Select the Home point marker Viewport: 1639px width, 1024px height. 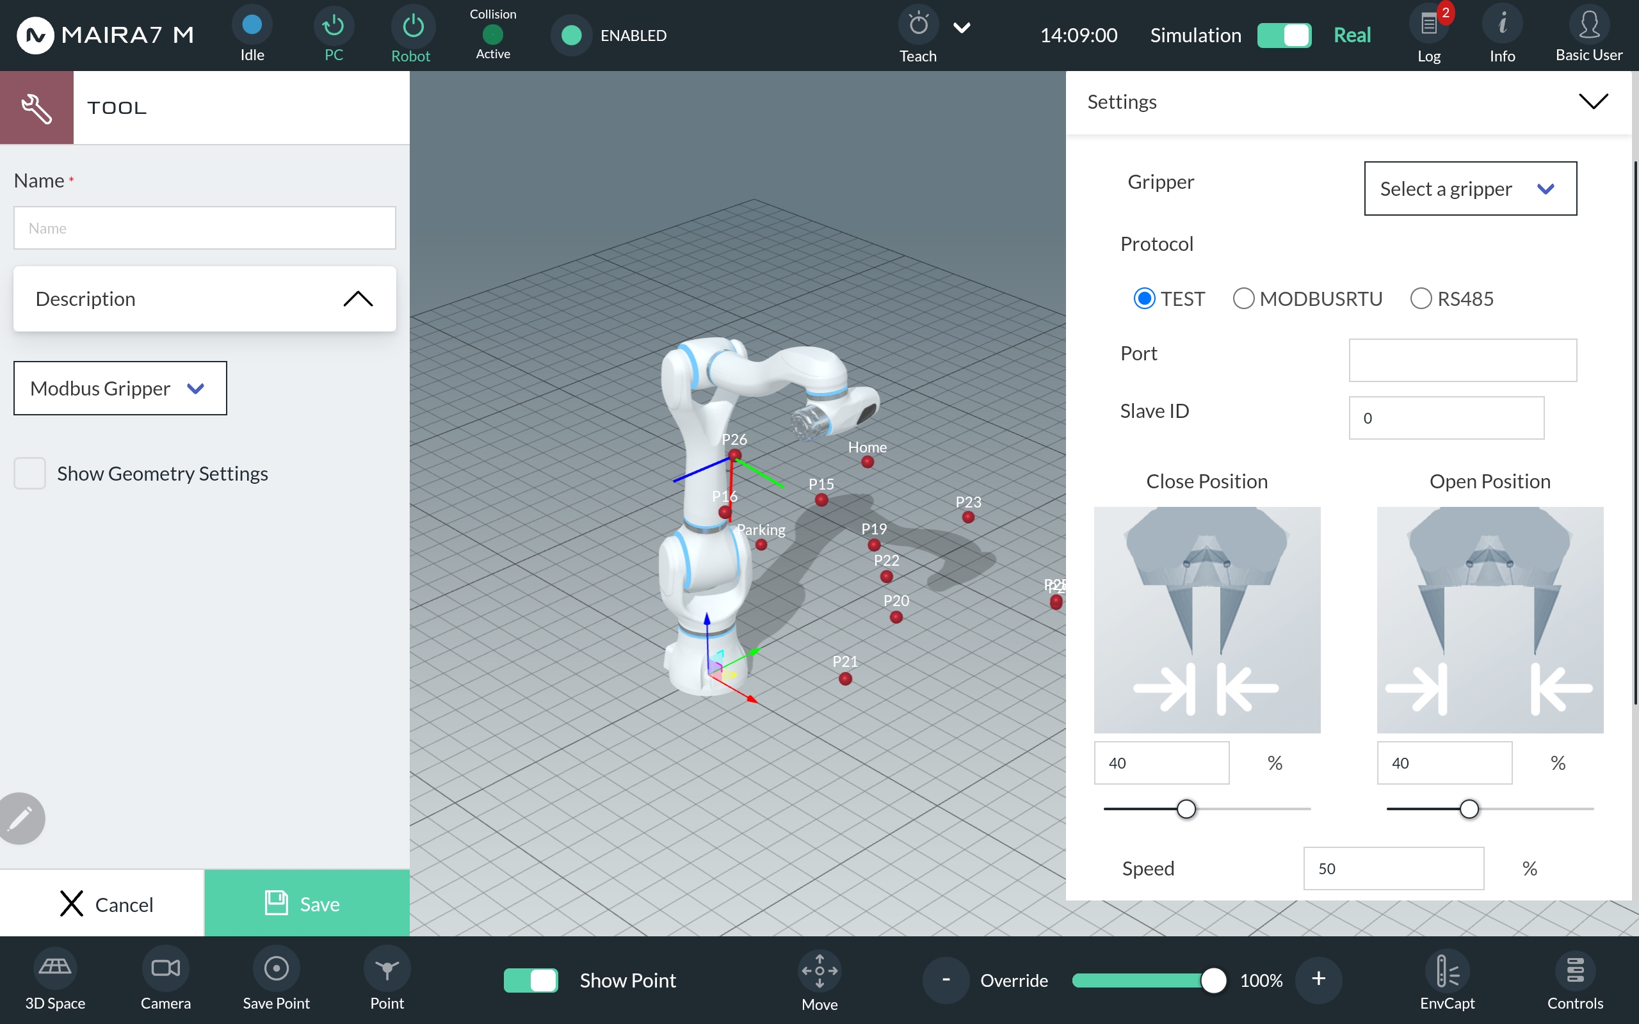868,462
